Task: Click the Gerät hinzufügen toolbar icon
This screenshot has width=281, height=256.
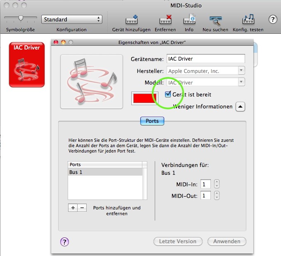Action: [x=132, y=19]
